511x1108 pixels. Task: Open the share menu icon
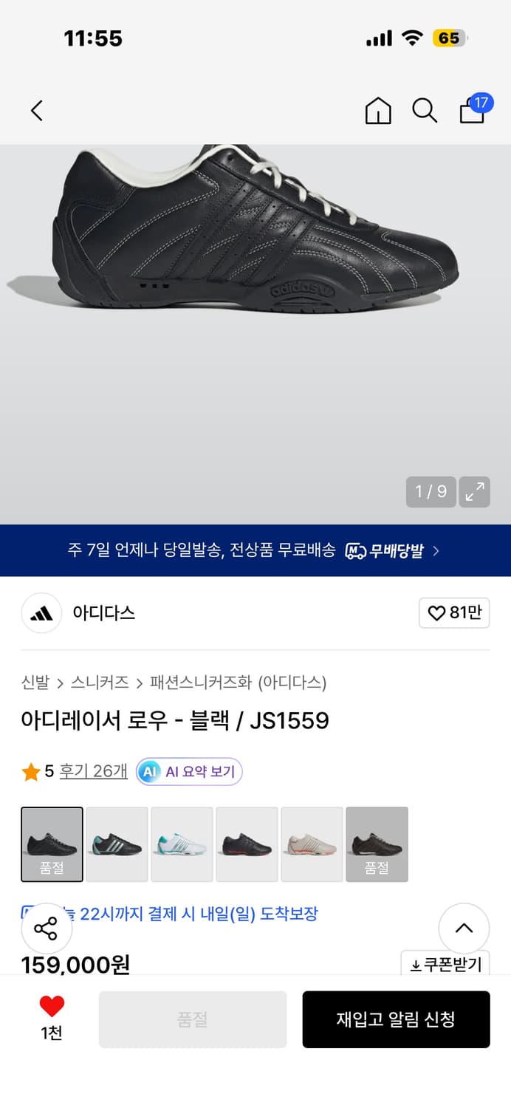click(46, 929)
